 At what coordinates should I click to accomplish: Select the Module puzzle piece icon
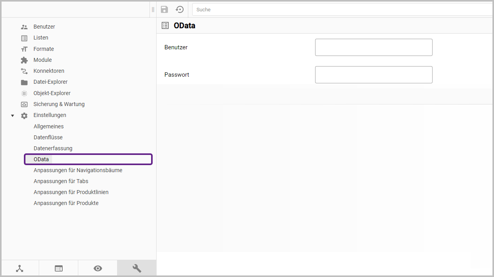(x=24, y=60)
